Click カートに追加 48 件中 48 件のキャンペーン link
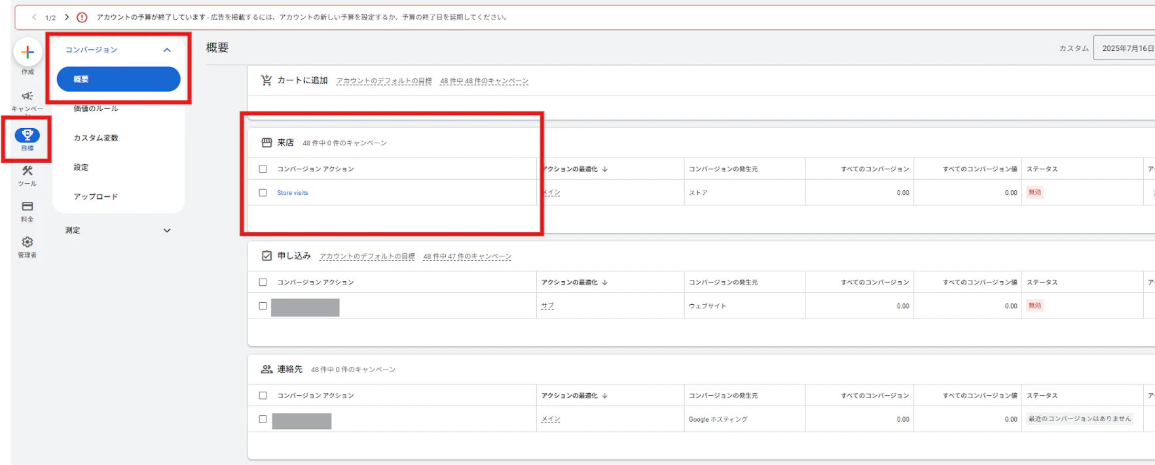1155x465 pixels. (484, 81)
